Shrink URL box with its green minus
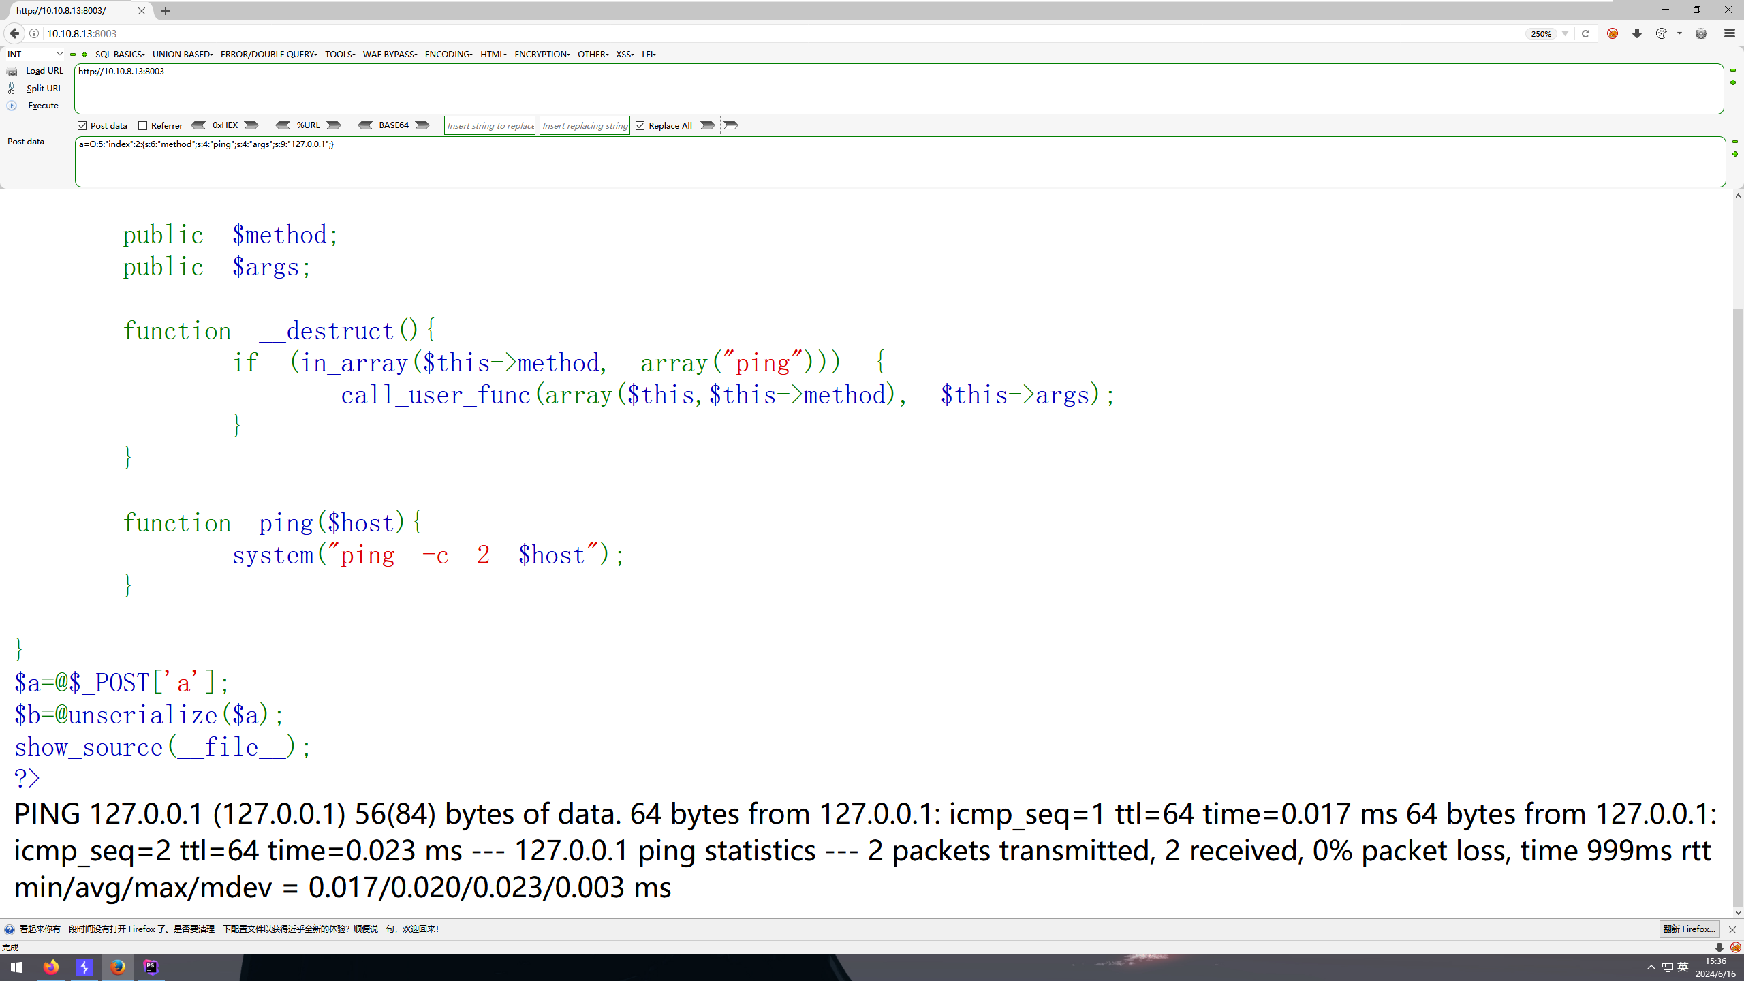This screenshot has height=981, width=1744. coord(1733,70)
